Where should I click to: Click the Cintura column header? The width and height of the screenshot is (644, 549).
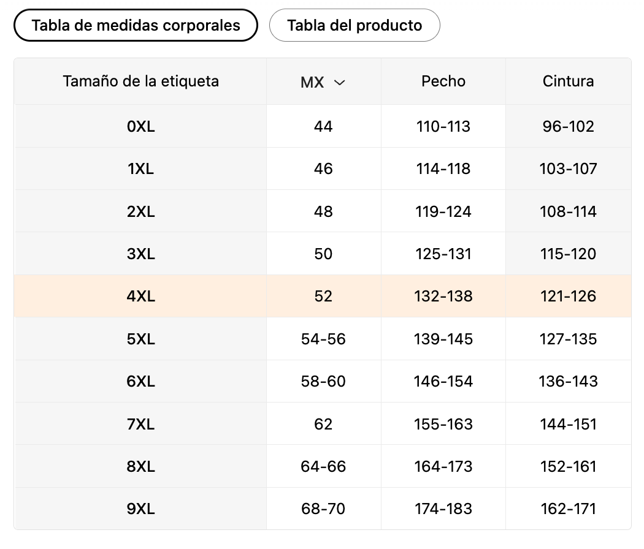[568, 81]
